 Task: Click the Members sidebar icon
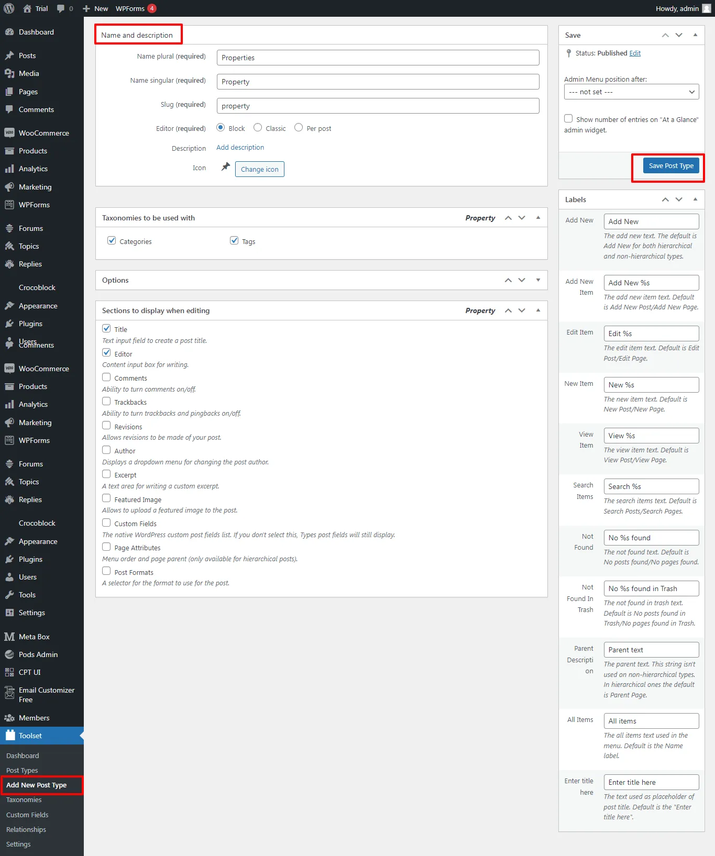[9, 718]
